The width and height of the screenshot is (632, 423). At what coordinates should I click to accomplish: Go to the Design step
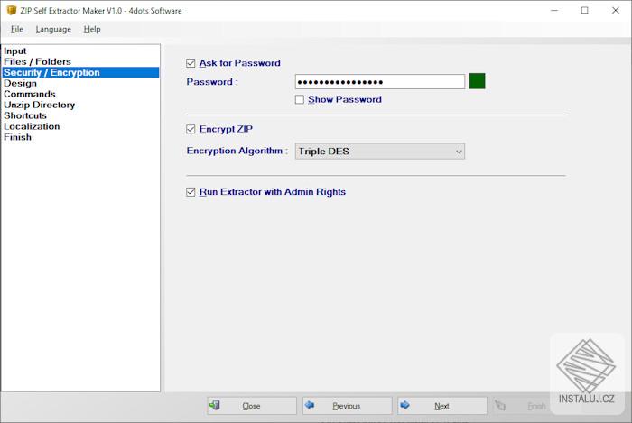pyautogui.click(x=80, y=83)
